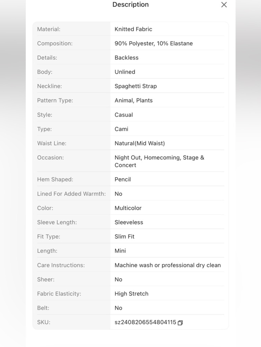The height and width of the screenshot is (347, 261).
Task: Click the Waist Line value Natural(Mid Waist)
Action: pos(140,143)
